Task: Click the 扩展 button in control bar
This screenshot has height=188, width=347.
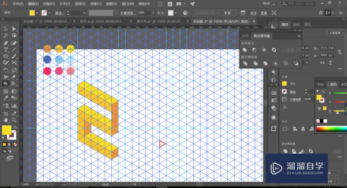Action: coord(227,13)
